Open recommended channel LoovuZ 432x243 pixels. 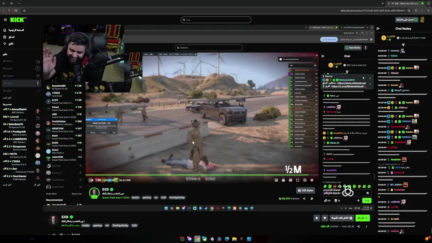pyautogui.click(x=21, y=118)
